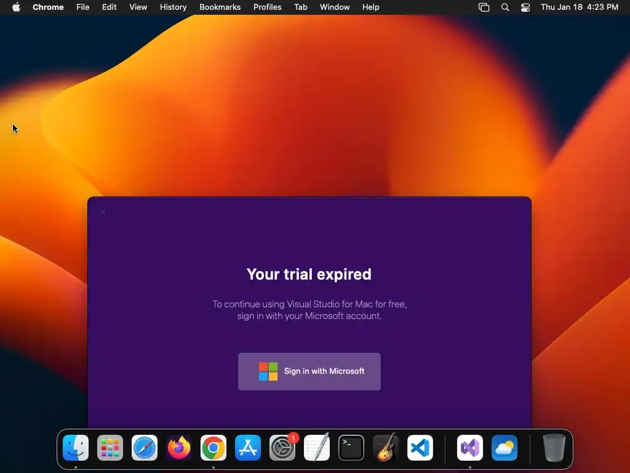Image resolution: width=630 pixels, height=473 pixels.
Task: Launch Firefox from the Dock
Action: pos(179,448)
